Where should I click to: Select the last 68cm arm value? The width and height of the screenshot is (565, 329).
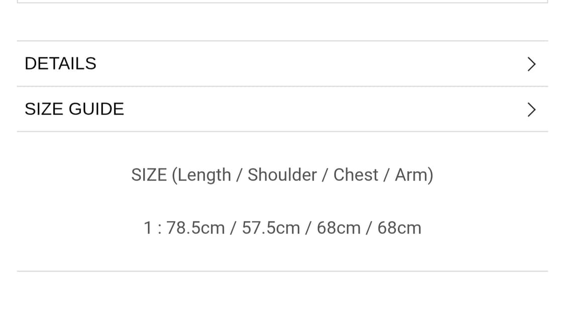pos(399,228)
